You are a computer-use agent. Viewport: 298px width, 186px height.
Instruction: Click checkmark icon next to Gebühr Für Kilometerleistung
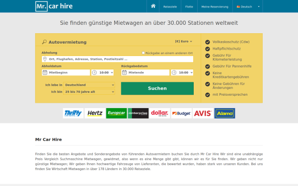pyautogui.click(x=208, y=56)
